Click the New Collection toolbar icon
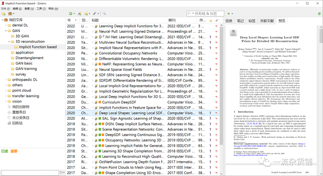 pos(4,14)
